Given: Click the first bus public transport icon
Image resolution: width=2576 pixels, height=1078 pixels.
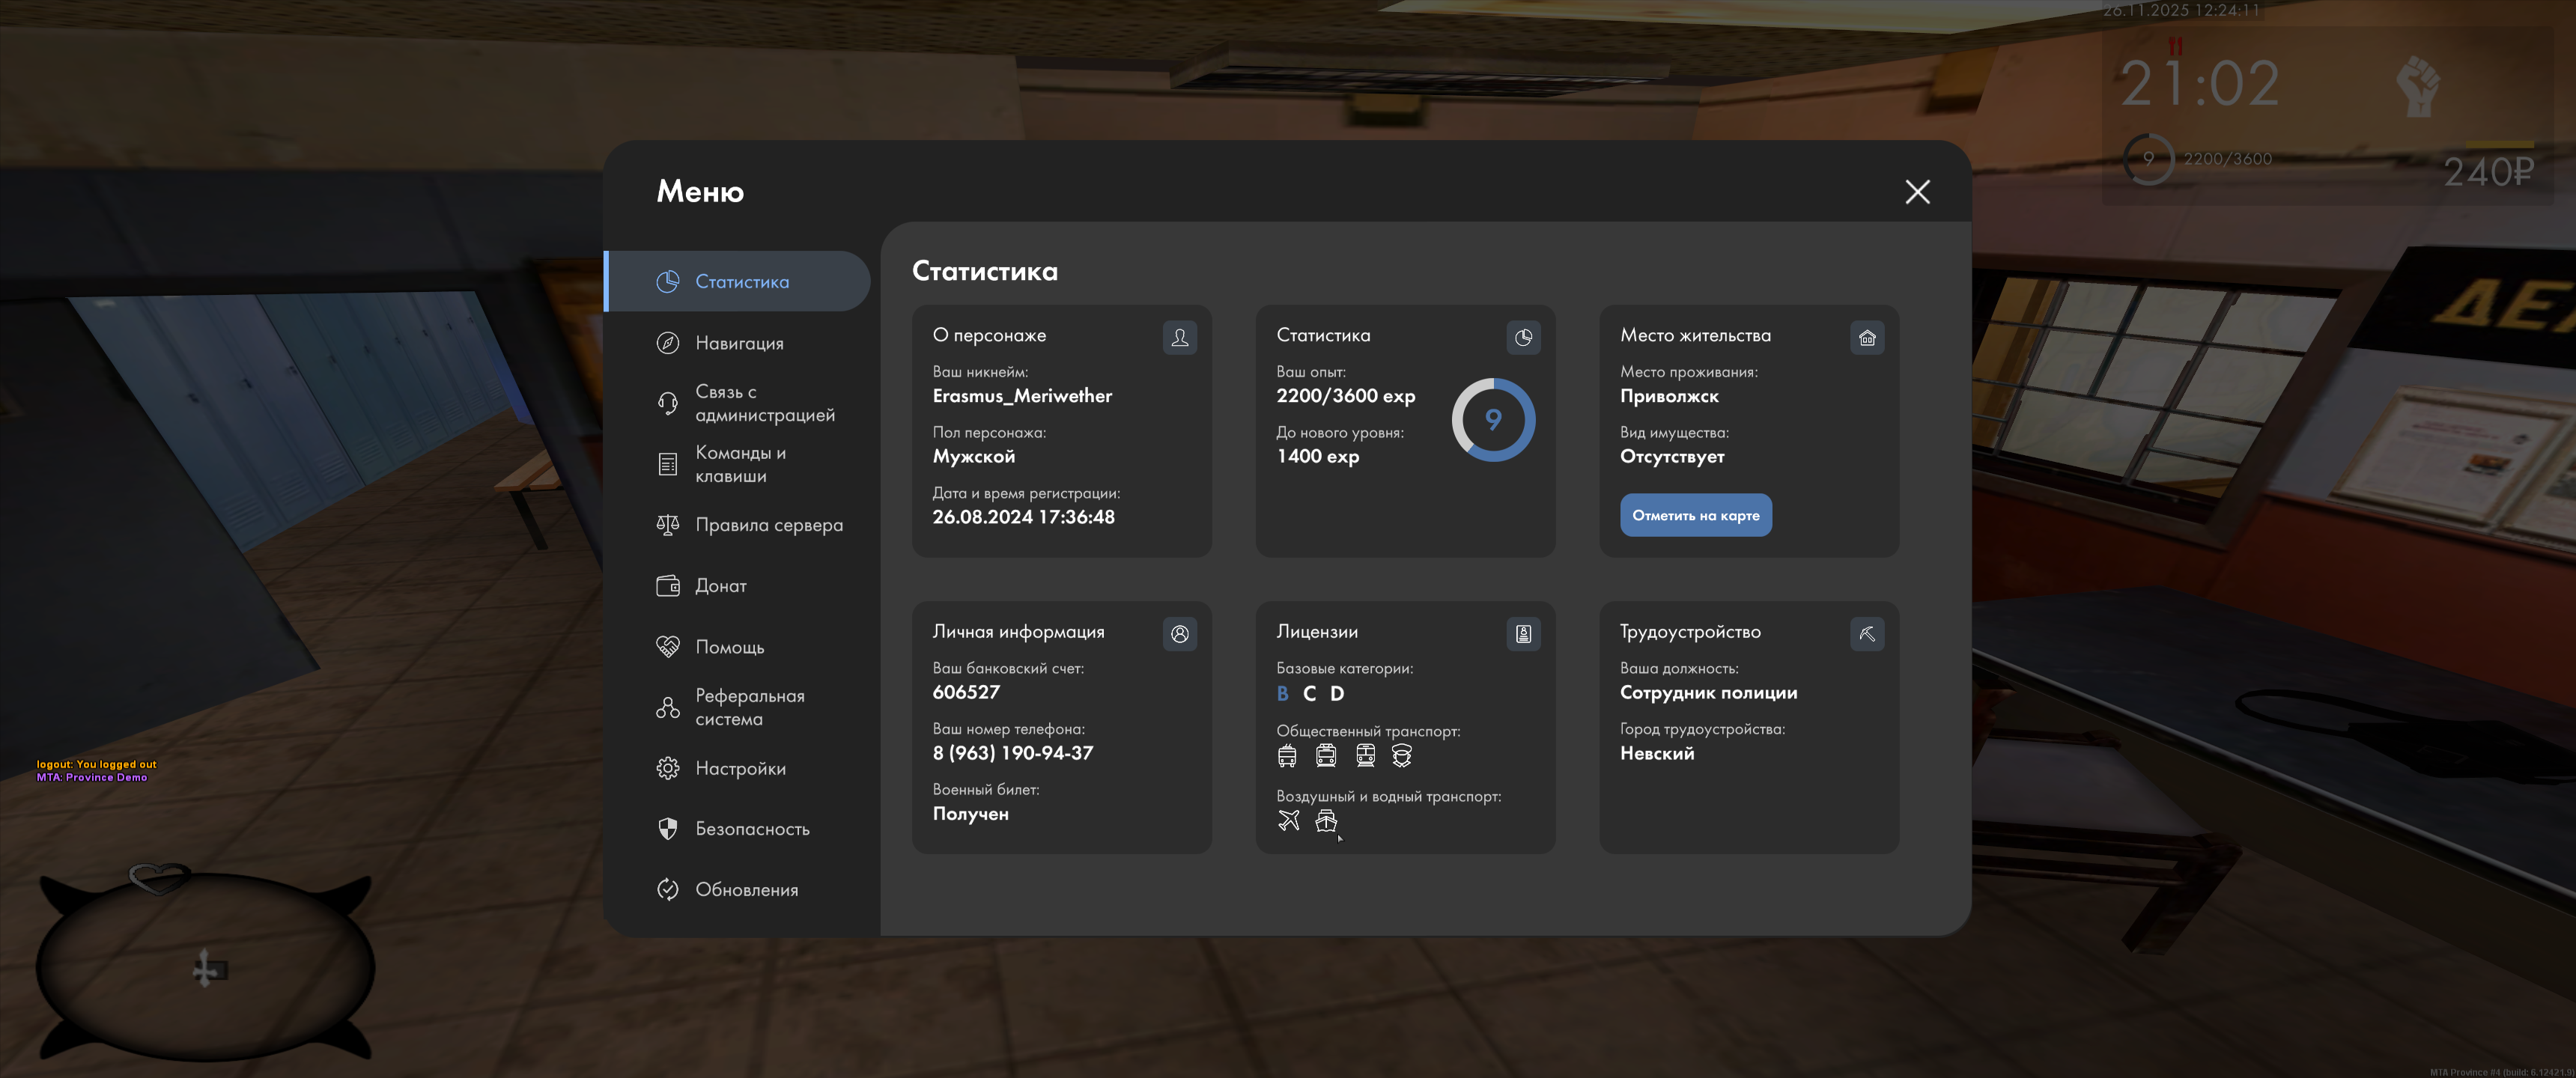Looking at the screenshot, I should point(1286,755).
